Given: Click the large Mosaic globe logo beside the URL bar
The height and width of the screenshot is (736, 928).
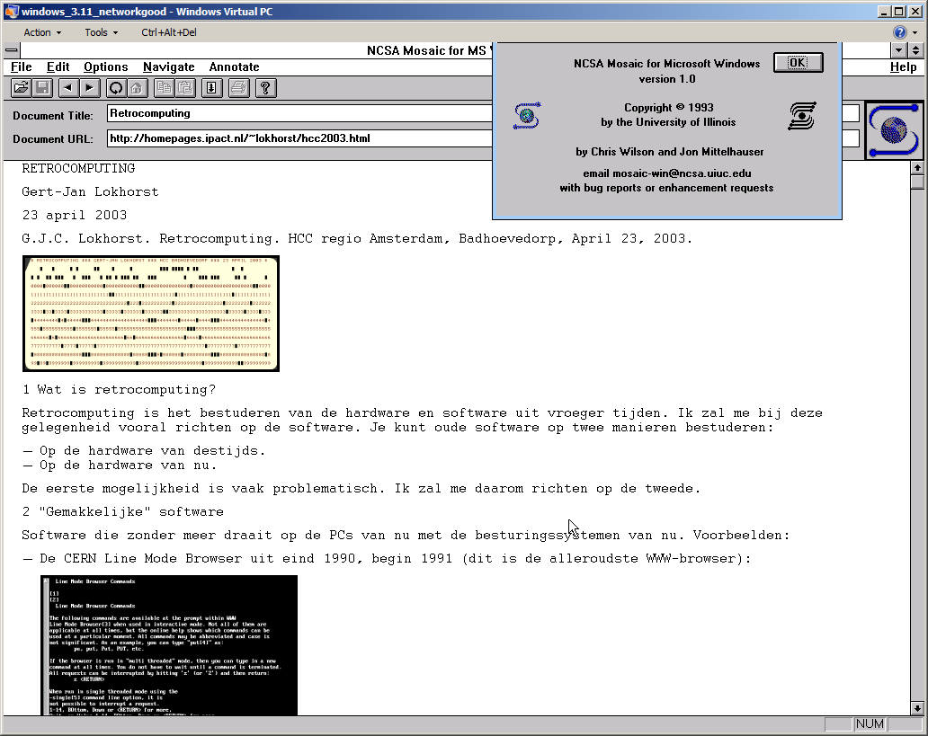Looking at the screenshot, I should pos(894,130).
